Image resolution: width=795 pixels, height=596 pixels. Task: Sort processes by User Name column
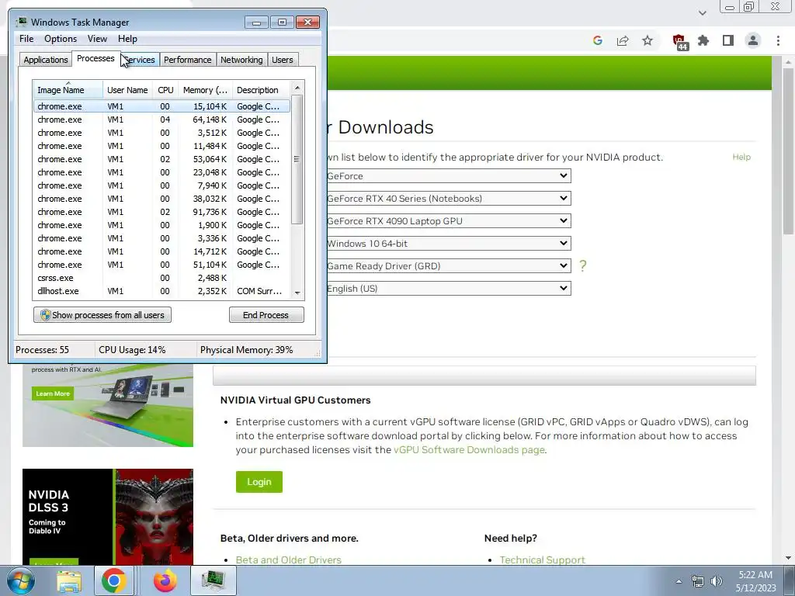(x=127, y=90)
